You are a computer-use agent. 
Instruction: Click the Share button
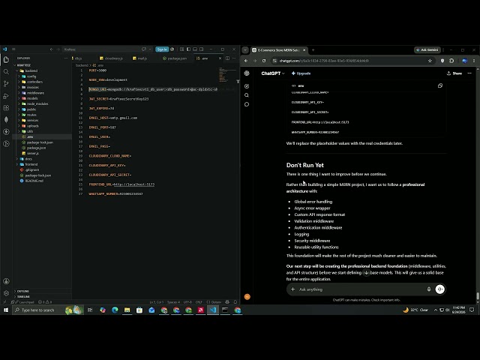[x=454, y=73]
